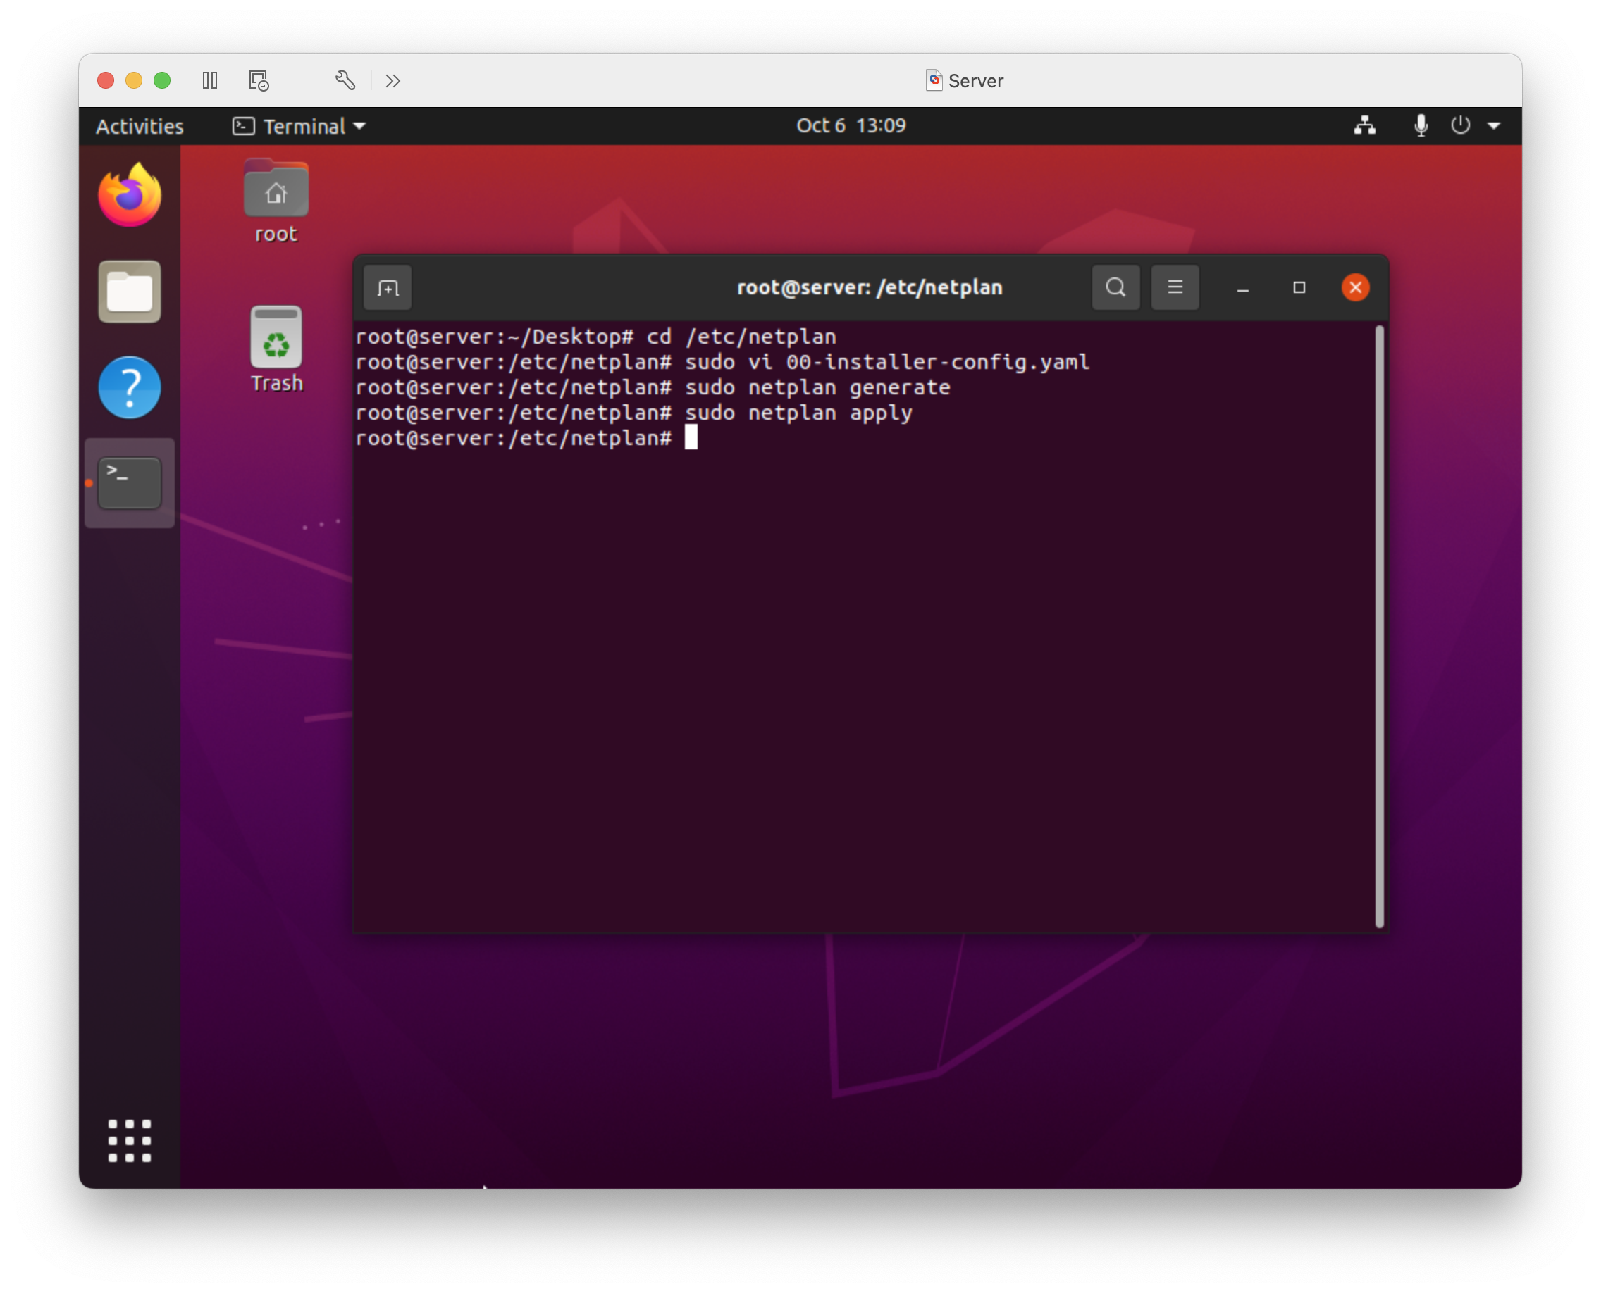The height and width of the screenshot is (1293, 1601).
Task: Click the terminal vertical scrollbar
Action: point(1379,625)
